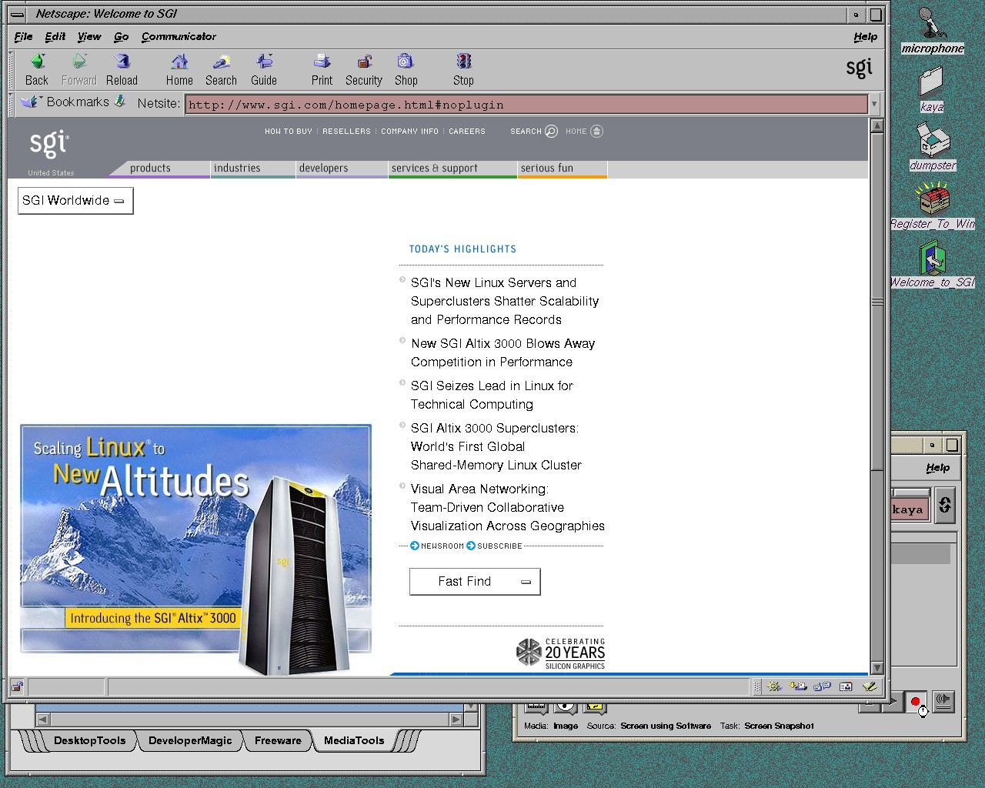This screenshot has width=985, height=788.
Task: Click the home circle icon on the SGI page header
Action: pos(597,131)
